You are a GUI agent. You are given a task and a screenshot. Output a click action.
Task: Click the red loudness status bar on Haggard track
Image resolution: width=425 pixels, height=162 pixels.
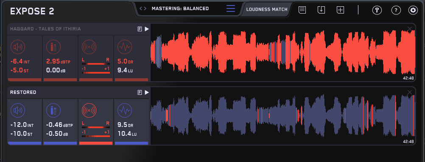(x=25, y=80)
